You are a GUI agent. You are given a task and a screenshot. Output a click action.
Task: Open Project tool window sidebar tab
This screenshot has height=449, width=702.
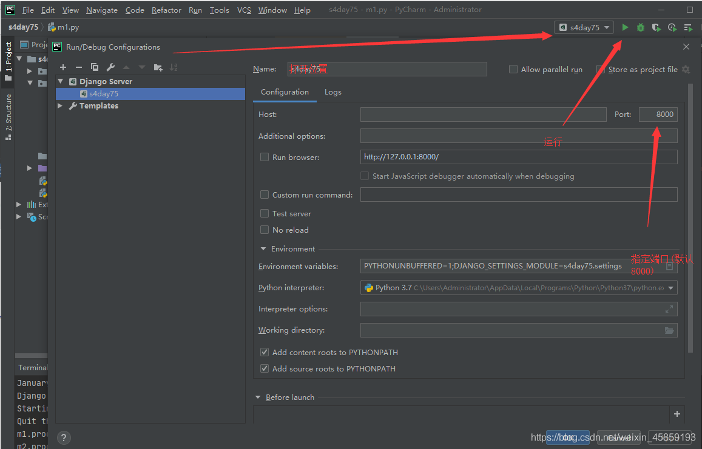click(x=8, y=61)
